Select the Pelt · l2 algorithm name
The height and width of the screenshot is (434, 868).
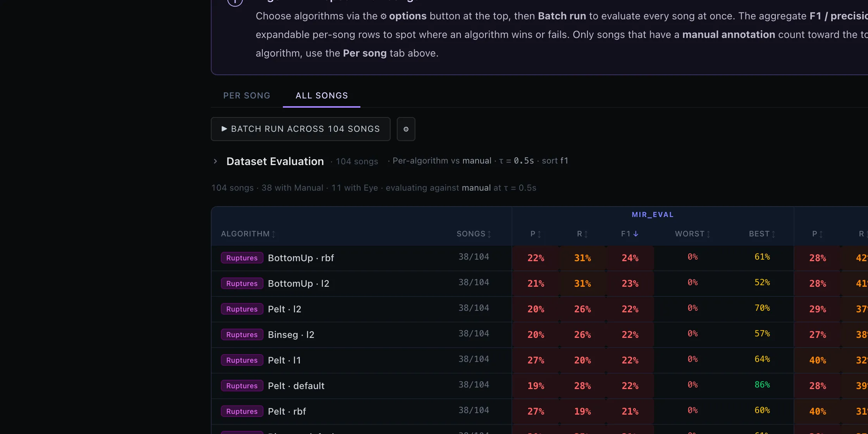click(284, 309)
